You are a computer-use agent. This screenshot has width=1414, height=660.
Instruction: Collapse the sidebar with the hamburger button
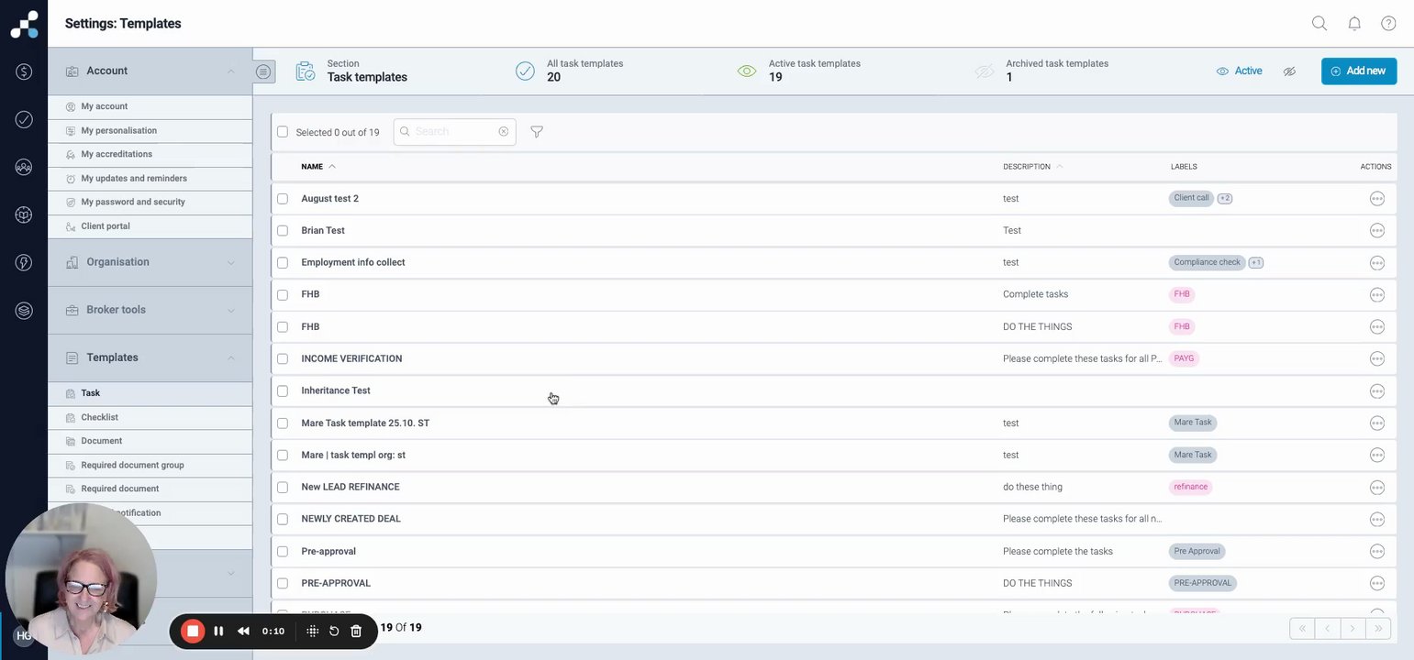coord(263,71)
